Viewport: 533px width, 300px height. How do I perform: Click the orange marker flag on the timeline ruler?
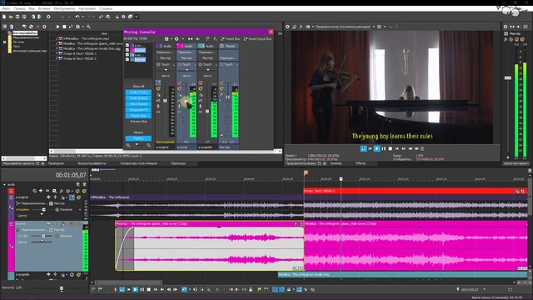point(306,172)
